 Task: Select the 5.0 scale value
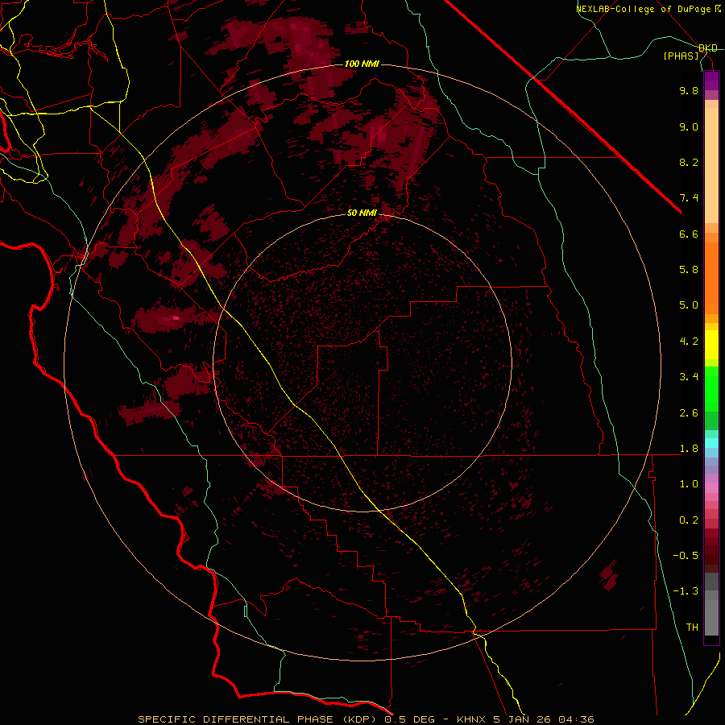pyautogui.click(x=689, y=305)
